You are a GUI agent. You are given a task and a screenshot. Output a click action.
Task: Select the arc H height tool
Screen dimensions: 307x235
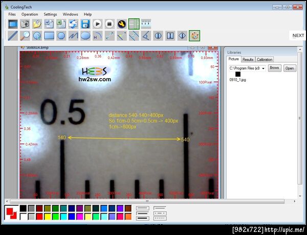pyautogui.click(x=98, y=36)
